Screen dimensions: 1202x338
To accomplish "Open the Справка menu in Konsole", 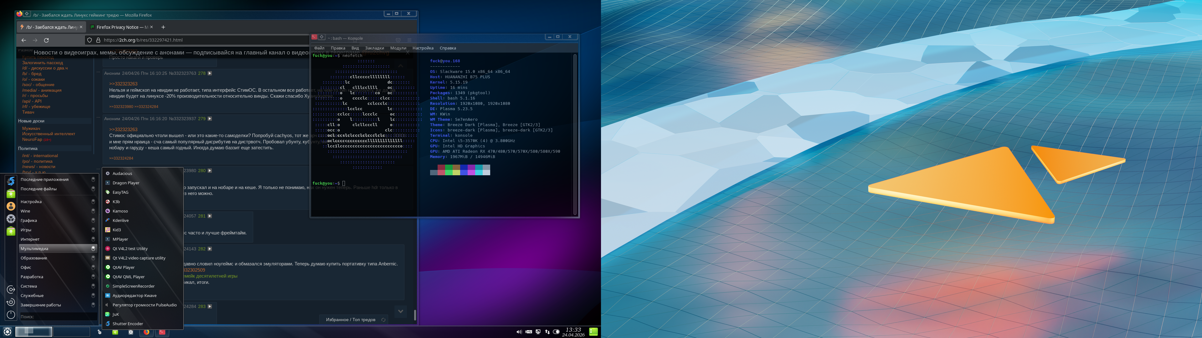I will (x=448, y=48).
